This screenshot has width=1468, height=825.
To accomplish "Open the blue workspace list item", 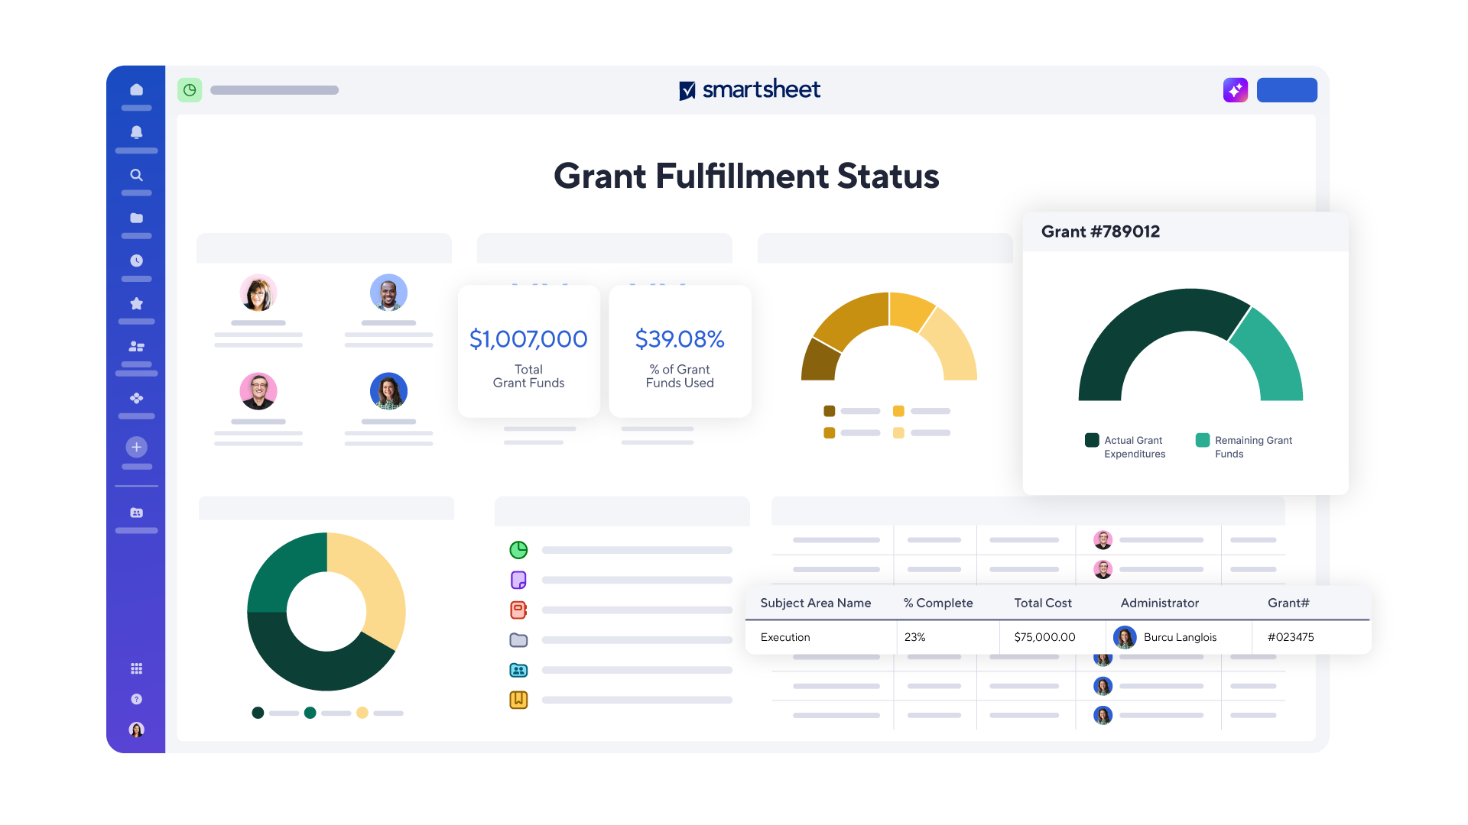I will point(518,670).
